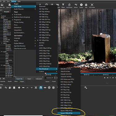Click the timecode input field
Viewport: 116px width, 116px height.
tap(50, 78)
